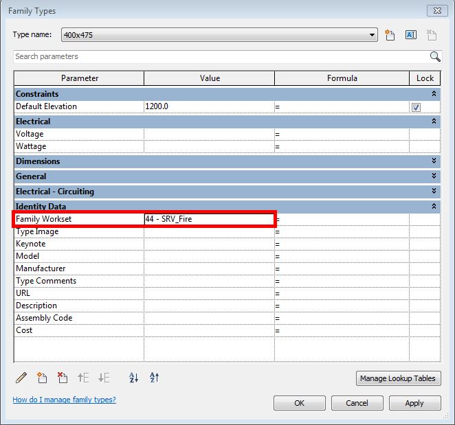Delete family type icon near Type name

pyautogui.click(x=432, y=35)
